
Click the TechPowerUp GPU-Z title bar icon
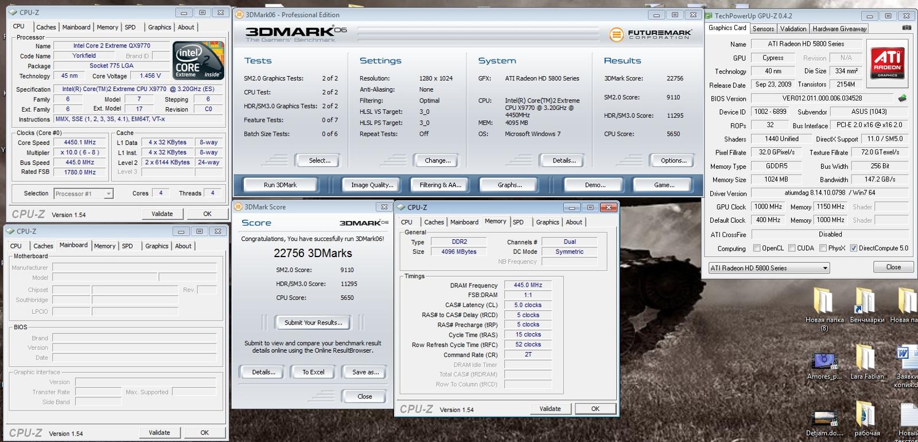click(x=709, y=16)
